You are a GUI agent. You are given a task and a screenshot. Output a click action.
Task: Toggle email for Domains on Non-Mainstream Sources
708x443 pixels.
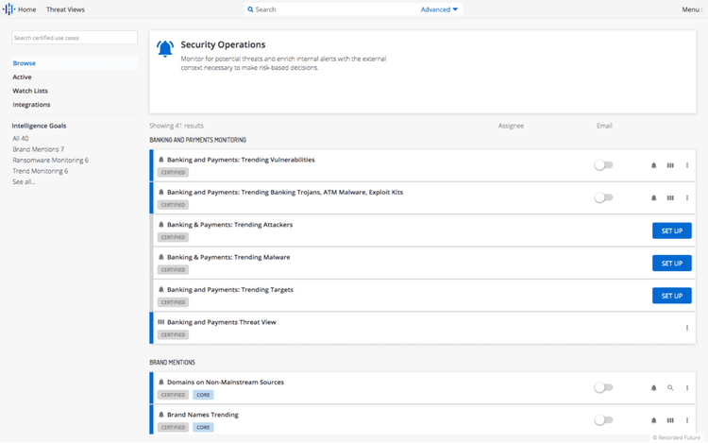pyautogui.click(x=603, y=387)
